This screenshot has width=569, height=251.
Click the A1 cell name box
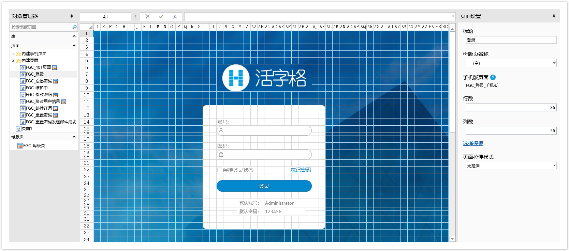(105, 17)
